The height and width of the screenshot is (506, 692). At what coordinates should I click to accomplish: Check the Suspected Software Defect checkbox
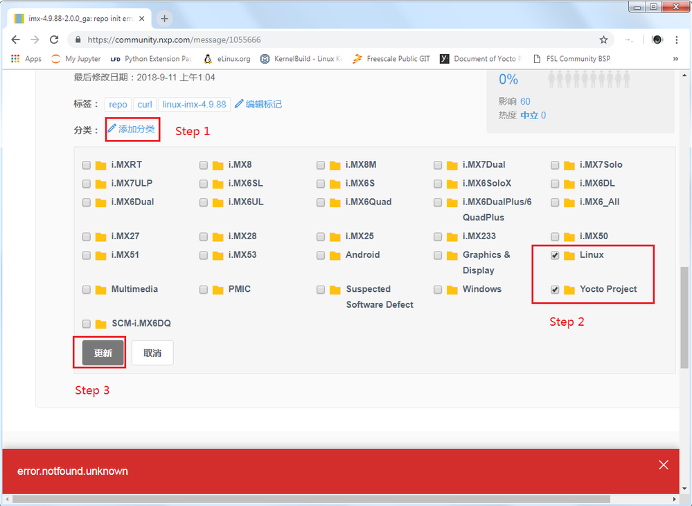click(x=321, y=290)
